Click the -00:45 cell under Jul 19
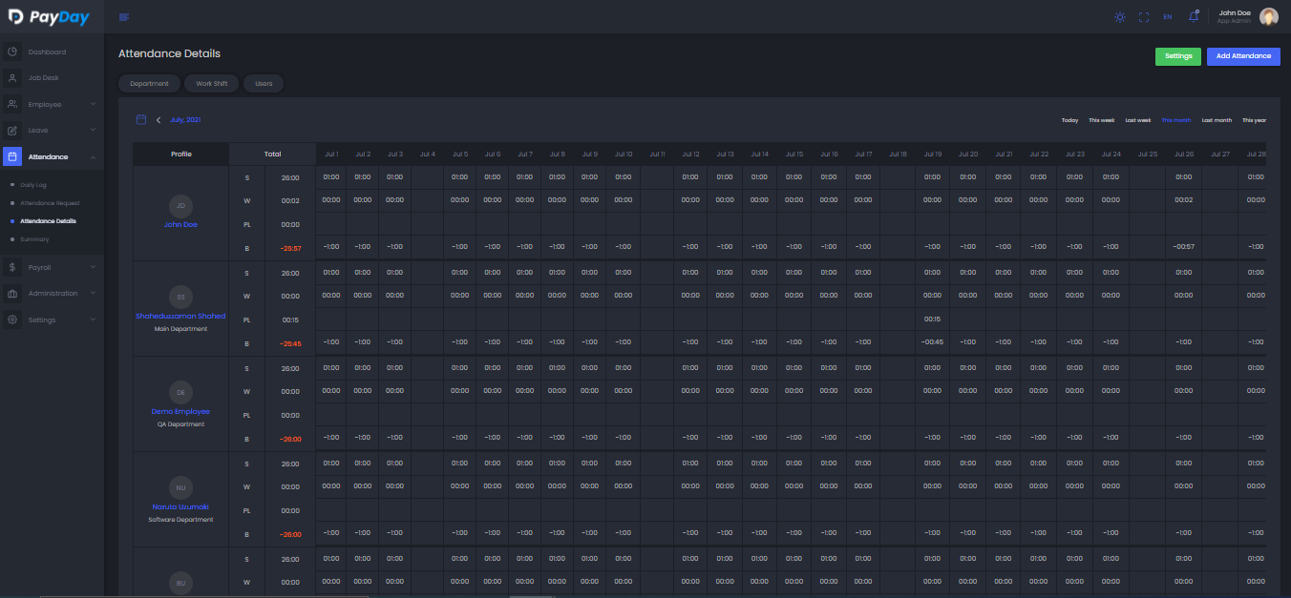This screenshot has height=598, width=1291. click(933, 341)
